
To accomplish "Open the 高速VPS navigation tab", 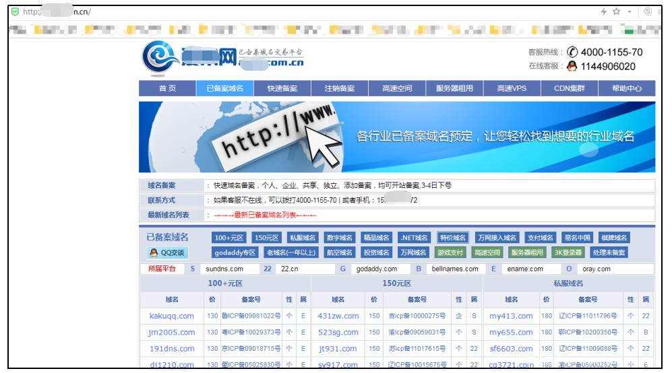I will 512,88.
